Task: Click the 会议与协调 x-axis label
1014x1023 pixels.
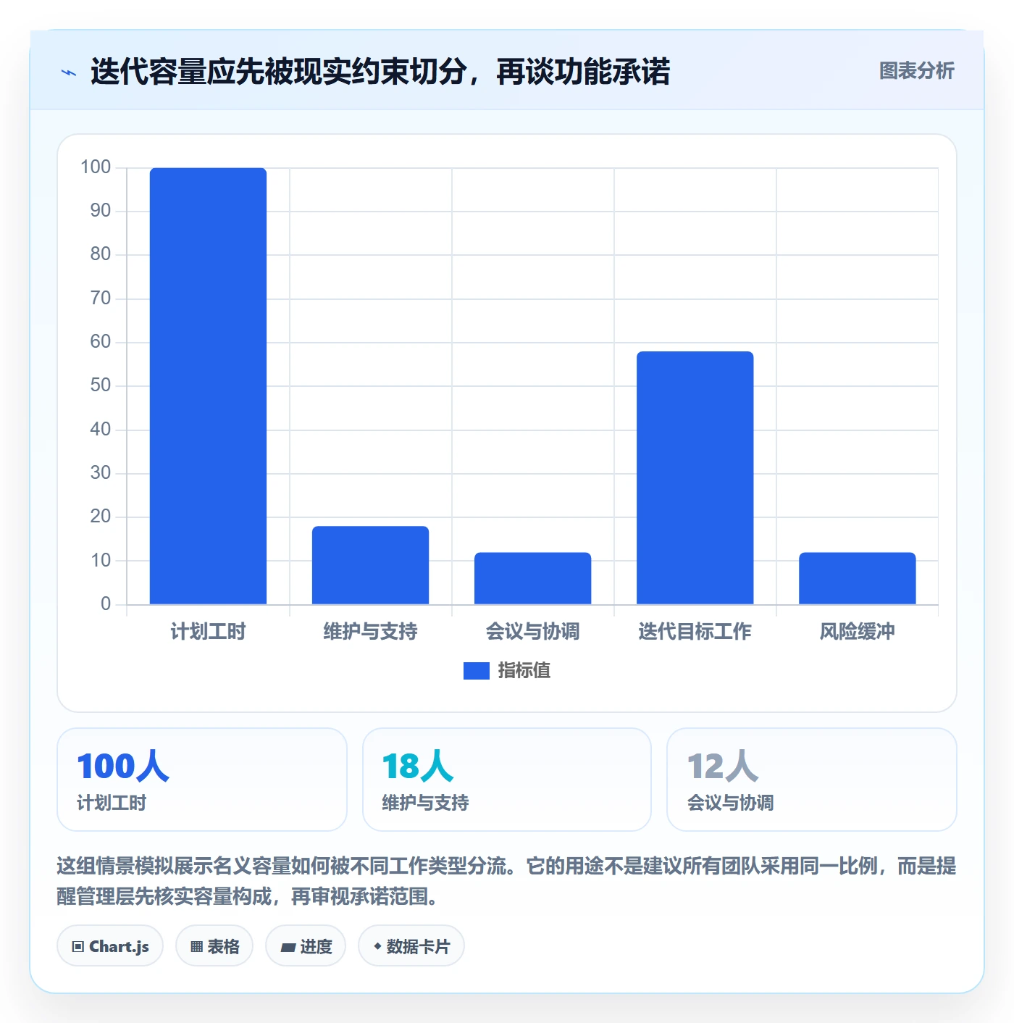Action: (532, 632)
